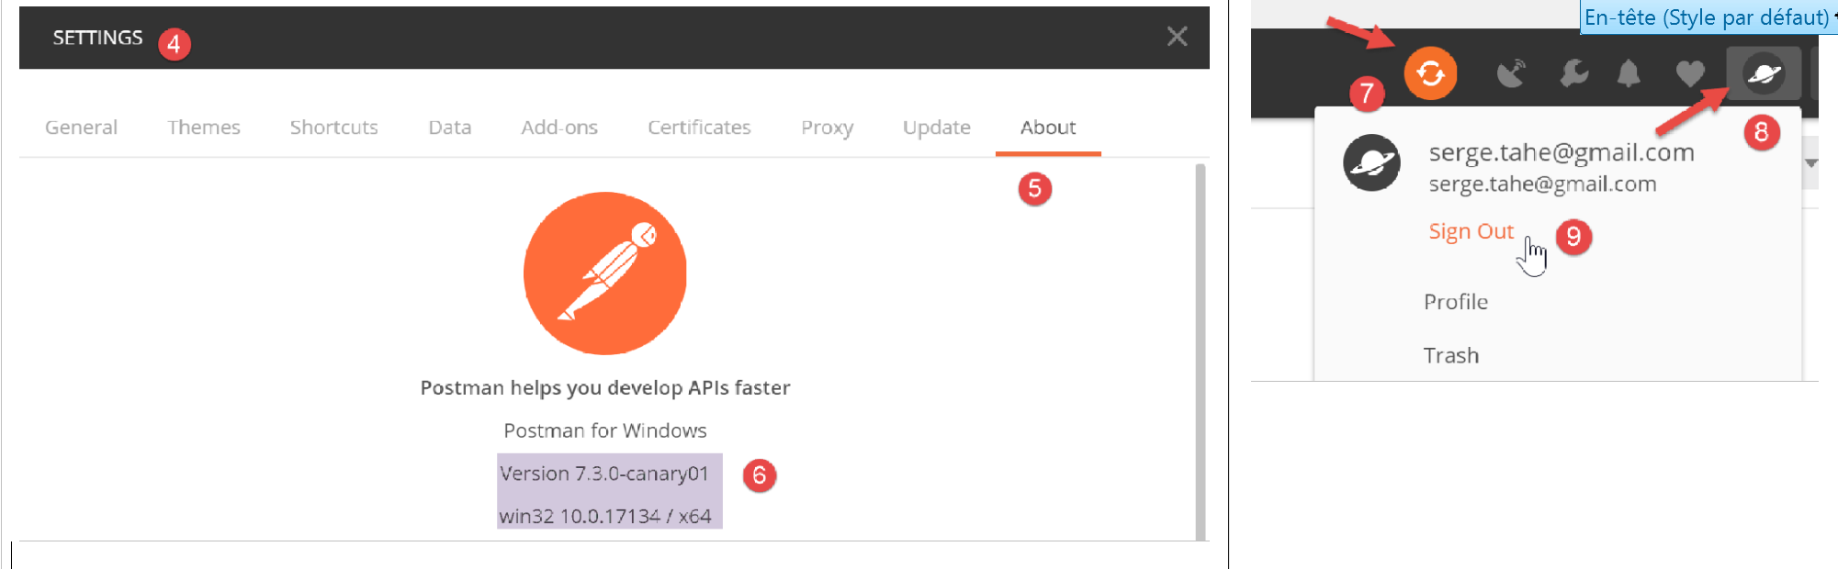Open the Update tab
The width and height of the screenshot is (1838, 569).
pos(936,128)
